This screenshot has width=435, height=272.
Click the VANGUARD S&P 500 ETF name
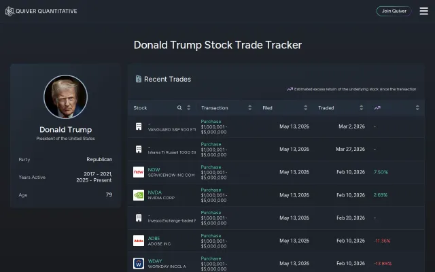(172, 130)
